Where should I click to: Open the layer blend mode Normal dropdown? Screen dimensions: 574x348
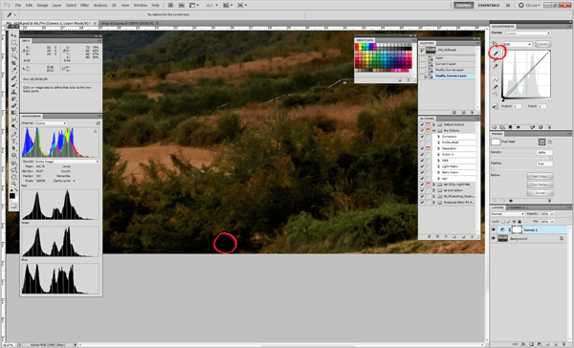[x=508, y=214]
